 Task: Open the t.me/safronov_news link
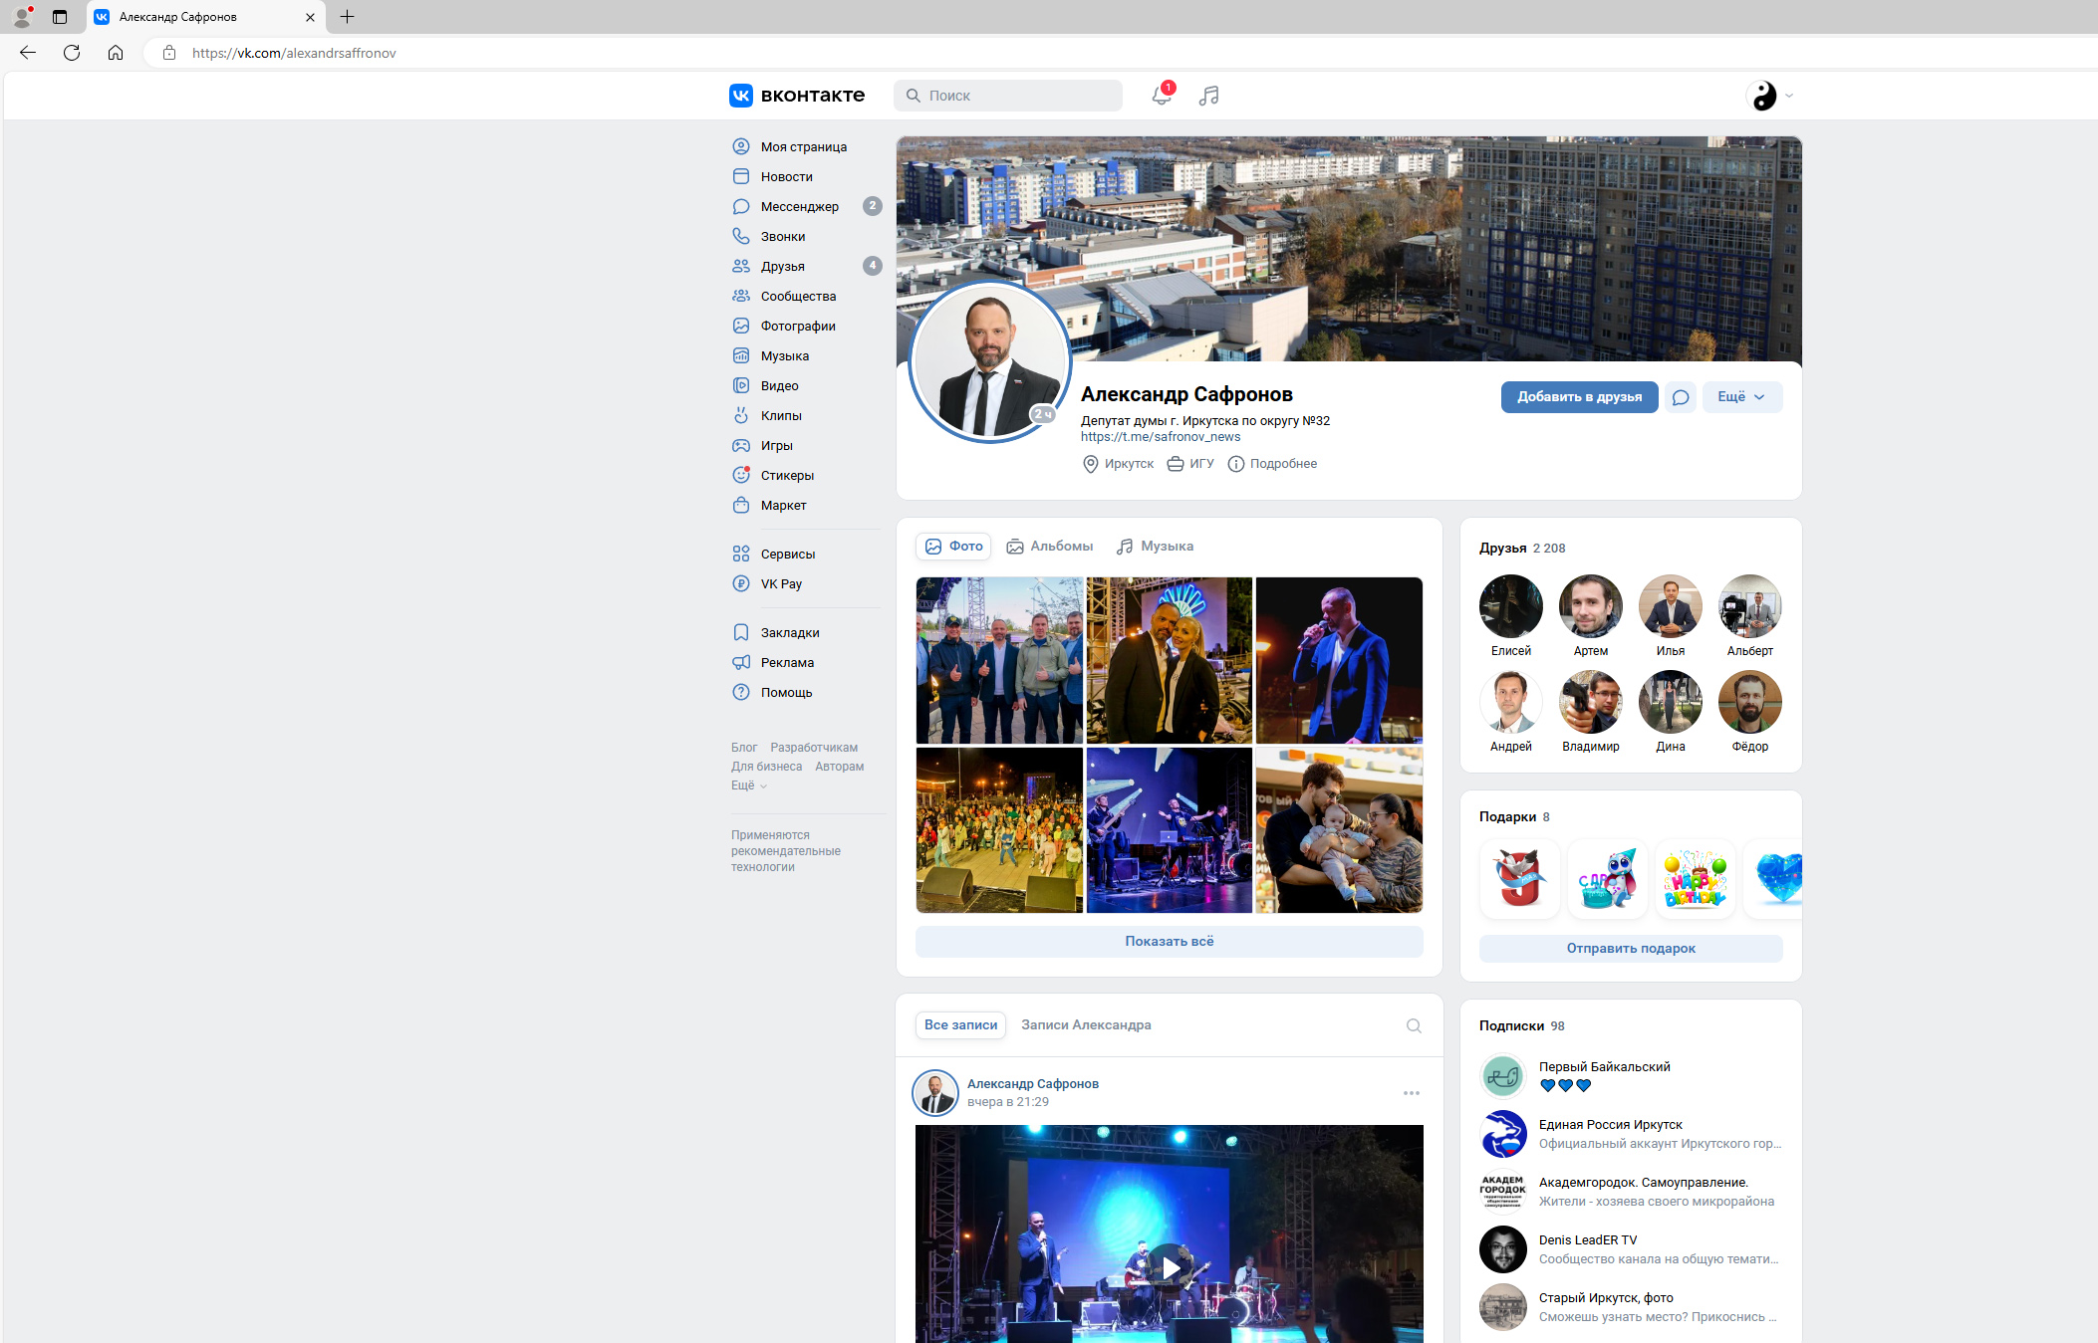[1161, 437]
